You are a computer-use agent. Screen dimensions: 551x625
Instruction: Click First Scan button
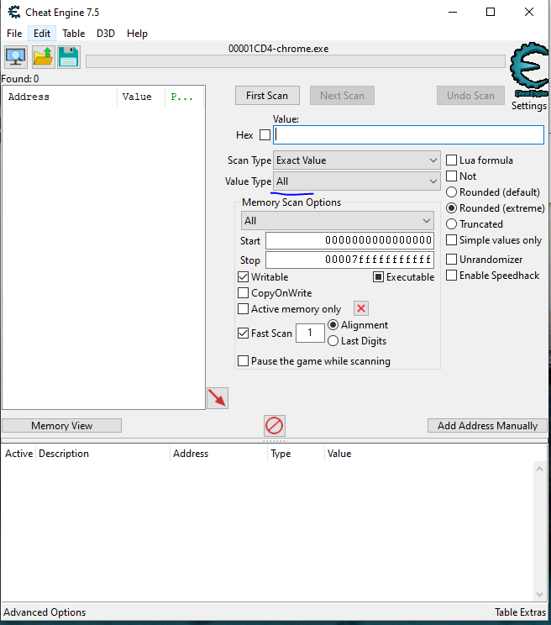pyautogui.click(x=267, y=96)
